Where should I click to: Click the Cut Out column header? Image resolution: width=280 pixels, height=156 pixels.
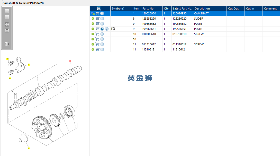coord(236,8)
